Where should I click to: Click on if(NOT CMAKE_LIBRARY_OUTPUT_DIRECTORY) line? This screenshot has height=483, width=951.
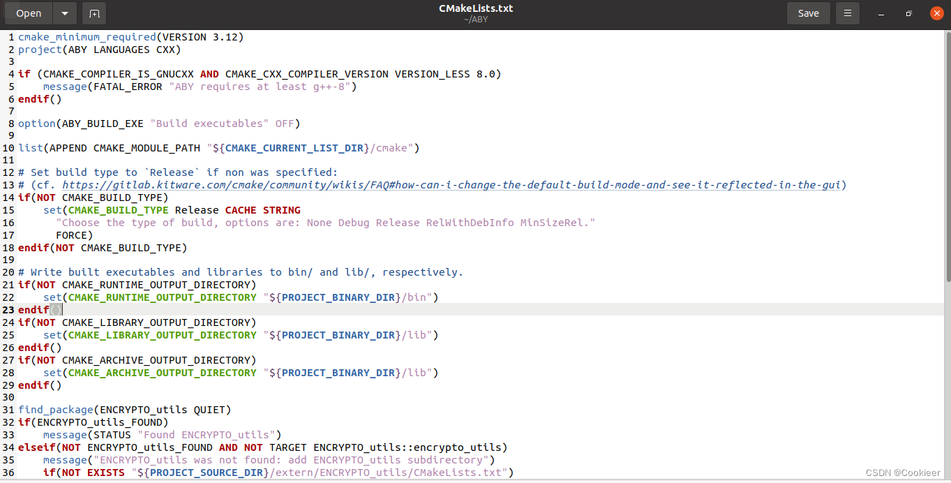click(x=137, y=322)
